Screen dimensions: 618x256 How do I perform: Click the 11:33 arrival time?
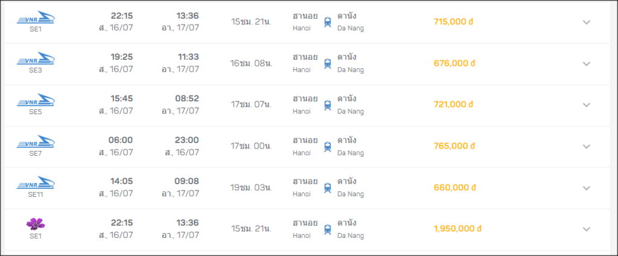coord(188,57)
